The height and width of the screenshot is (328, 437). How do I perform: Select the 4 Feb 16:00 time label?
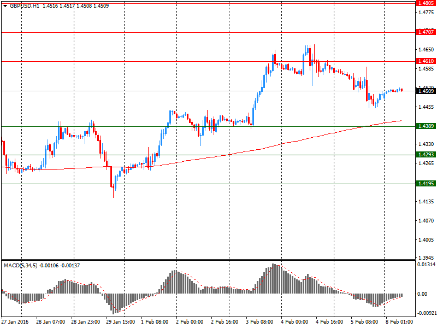tap(329, 322)
